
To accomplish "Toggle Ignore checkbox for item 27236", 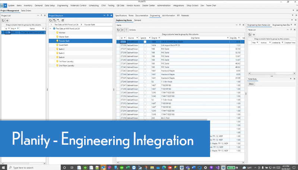I will 145,45.
